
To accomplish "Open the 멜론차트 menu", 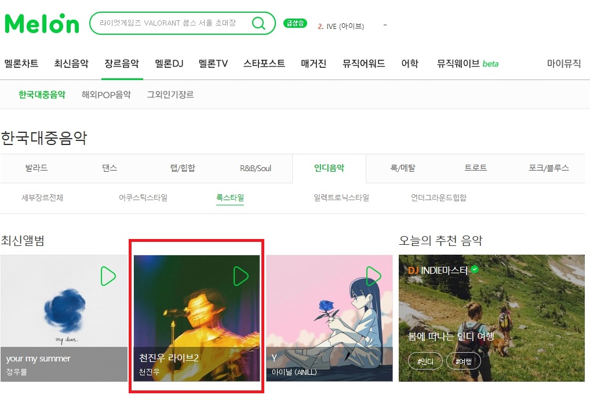I will pyautogui.click(x=21, y=63).
